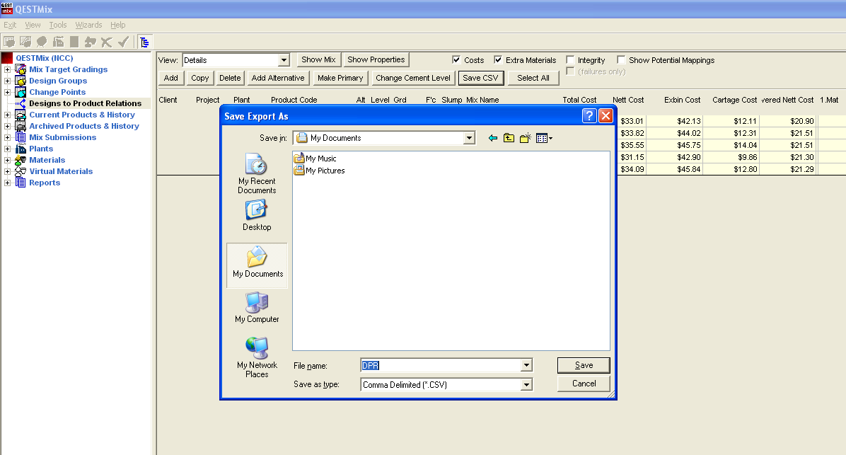
Task: Expand the Mix Submissions tree node
Action: click(x=7, y=137)
